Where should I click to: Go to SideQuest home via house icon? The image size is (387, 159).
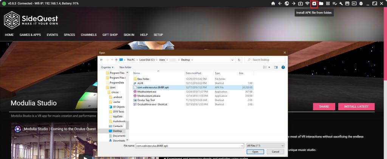pyautogui.click(x=273, y=3)
